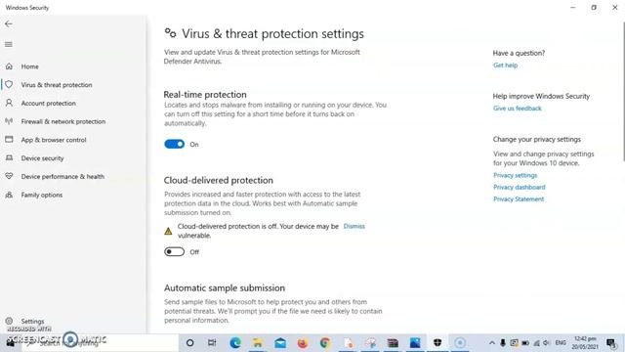Click the vertical scrollbar on the right
Screen dimensions: 625x352
623,92
